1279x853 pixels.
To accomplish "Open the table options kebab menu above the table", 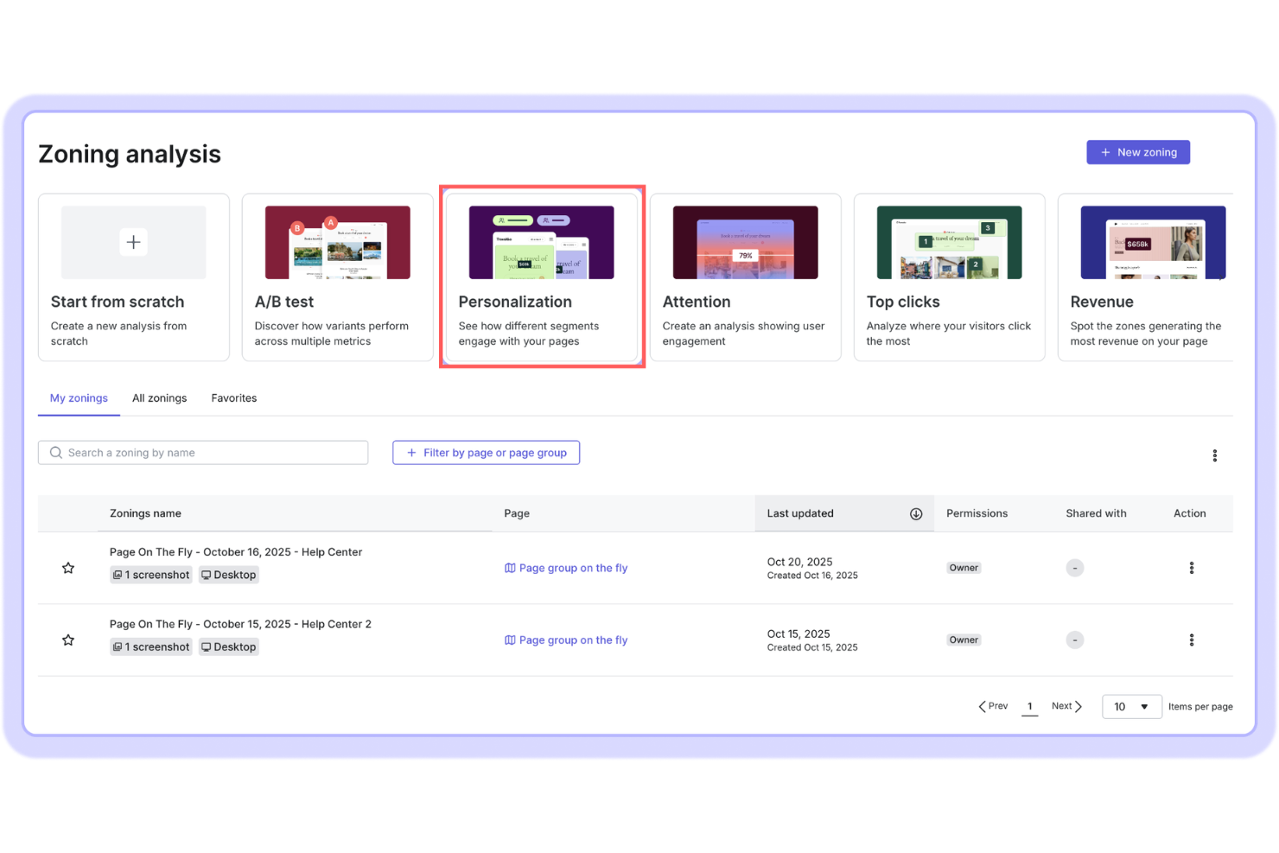I will click(x=1214, y=455).
